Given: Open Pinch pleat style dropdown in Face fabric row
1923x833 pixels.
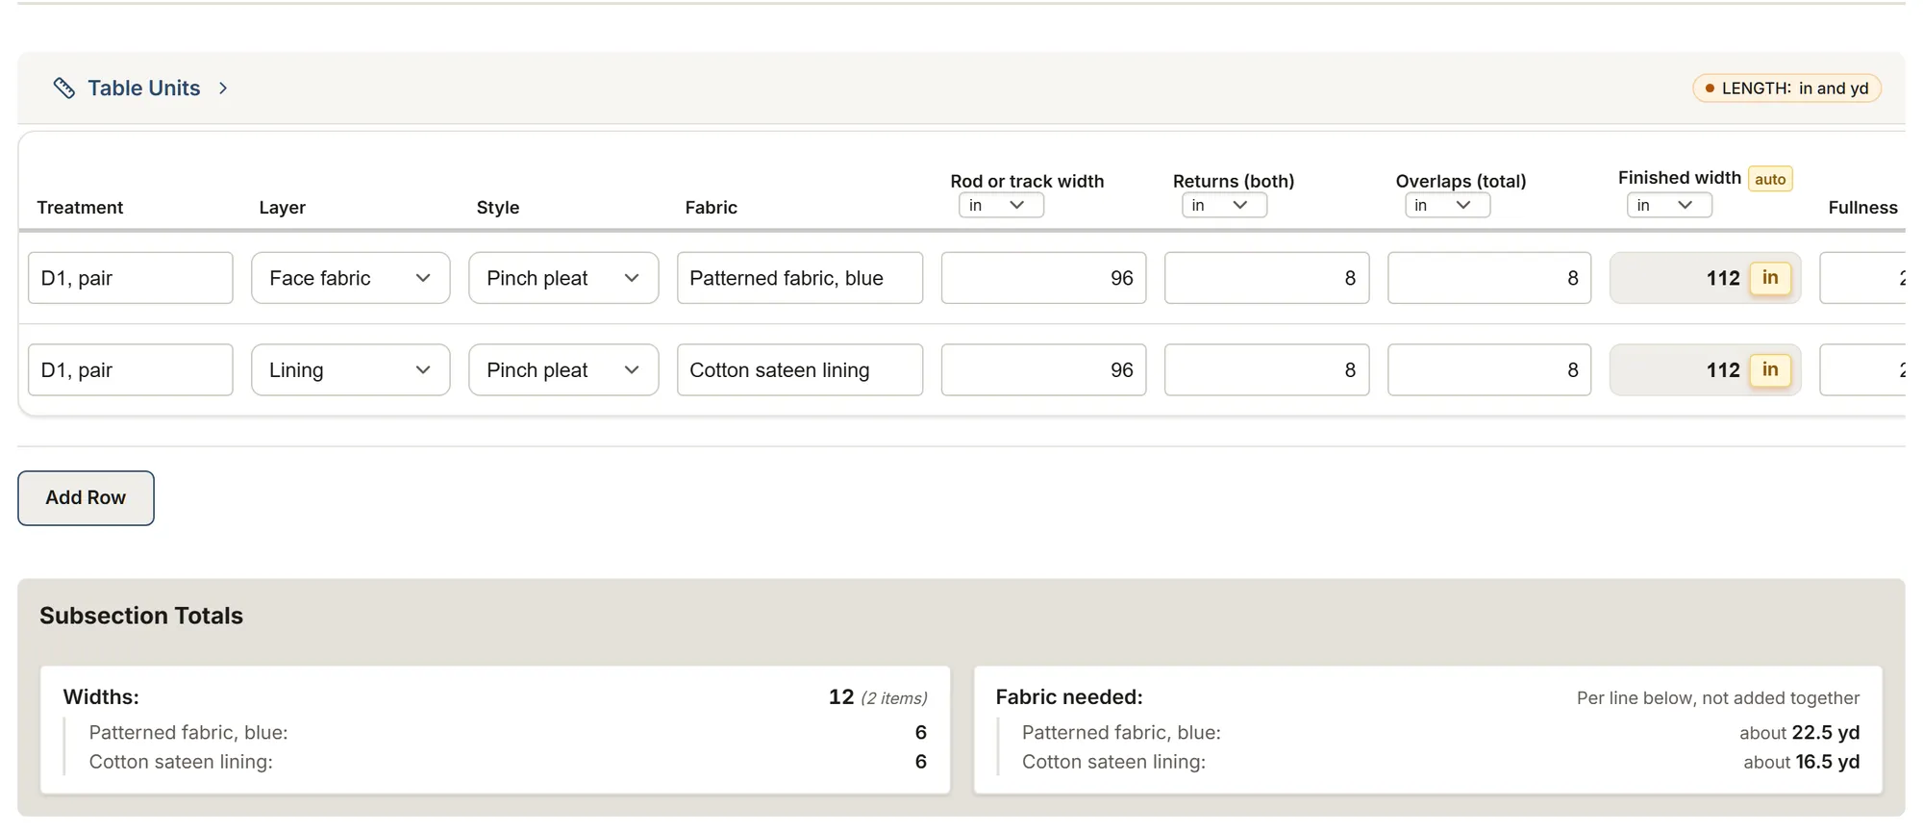Looking at the screenshot, I should coord(563,278).
